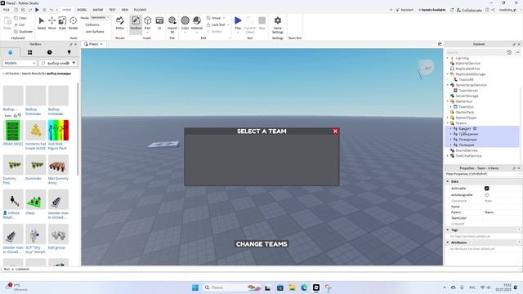Viewport: 523px width, 294px height.
Task: Open the MODEL ribbon tab
Action: (82, 10)
